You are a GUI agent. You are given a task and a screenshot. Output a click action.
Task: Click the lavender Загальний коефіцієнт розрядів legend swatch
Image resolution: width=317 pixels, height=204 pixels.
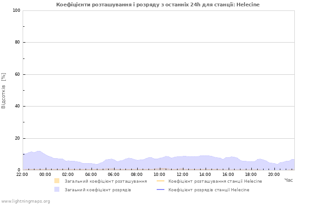(x=57, y=189)
